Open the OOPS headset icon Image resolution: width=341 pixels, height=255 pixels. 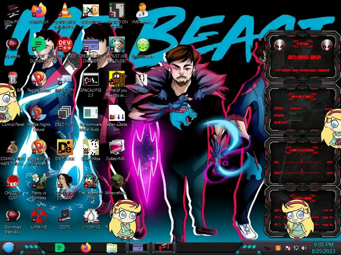(65, 219)
